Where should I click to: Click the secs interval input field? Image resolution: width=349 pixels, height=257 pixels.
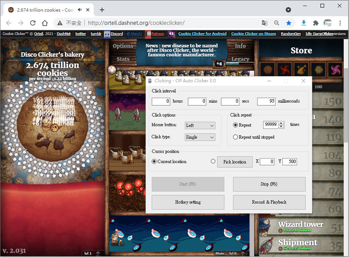pyautogui.click(x=230, y=101)
